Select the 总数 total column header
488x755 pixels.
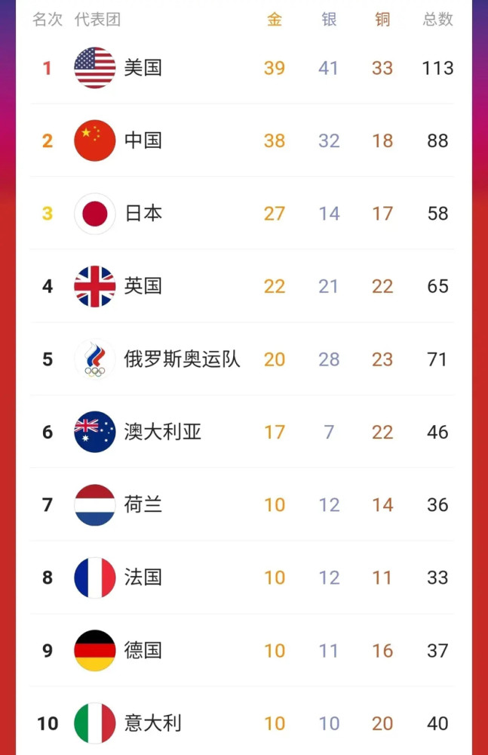click(437, 20)
